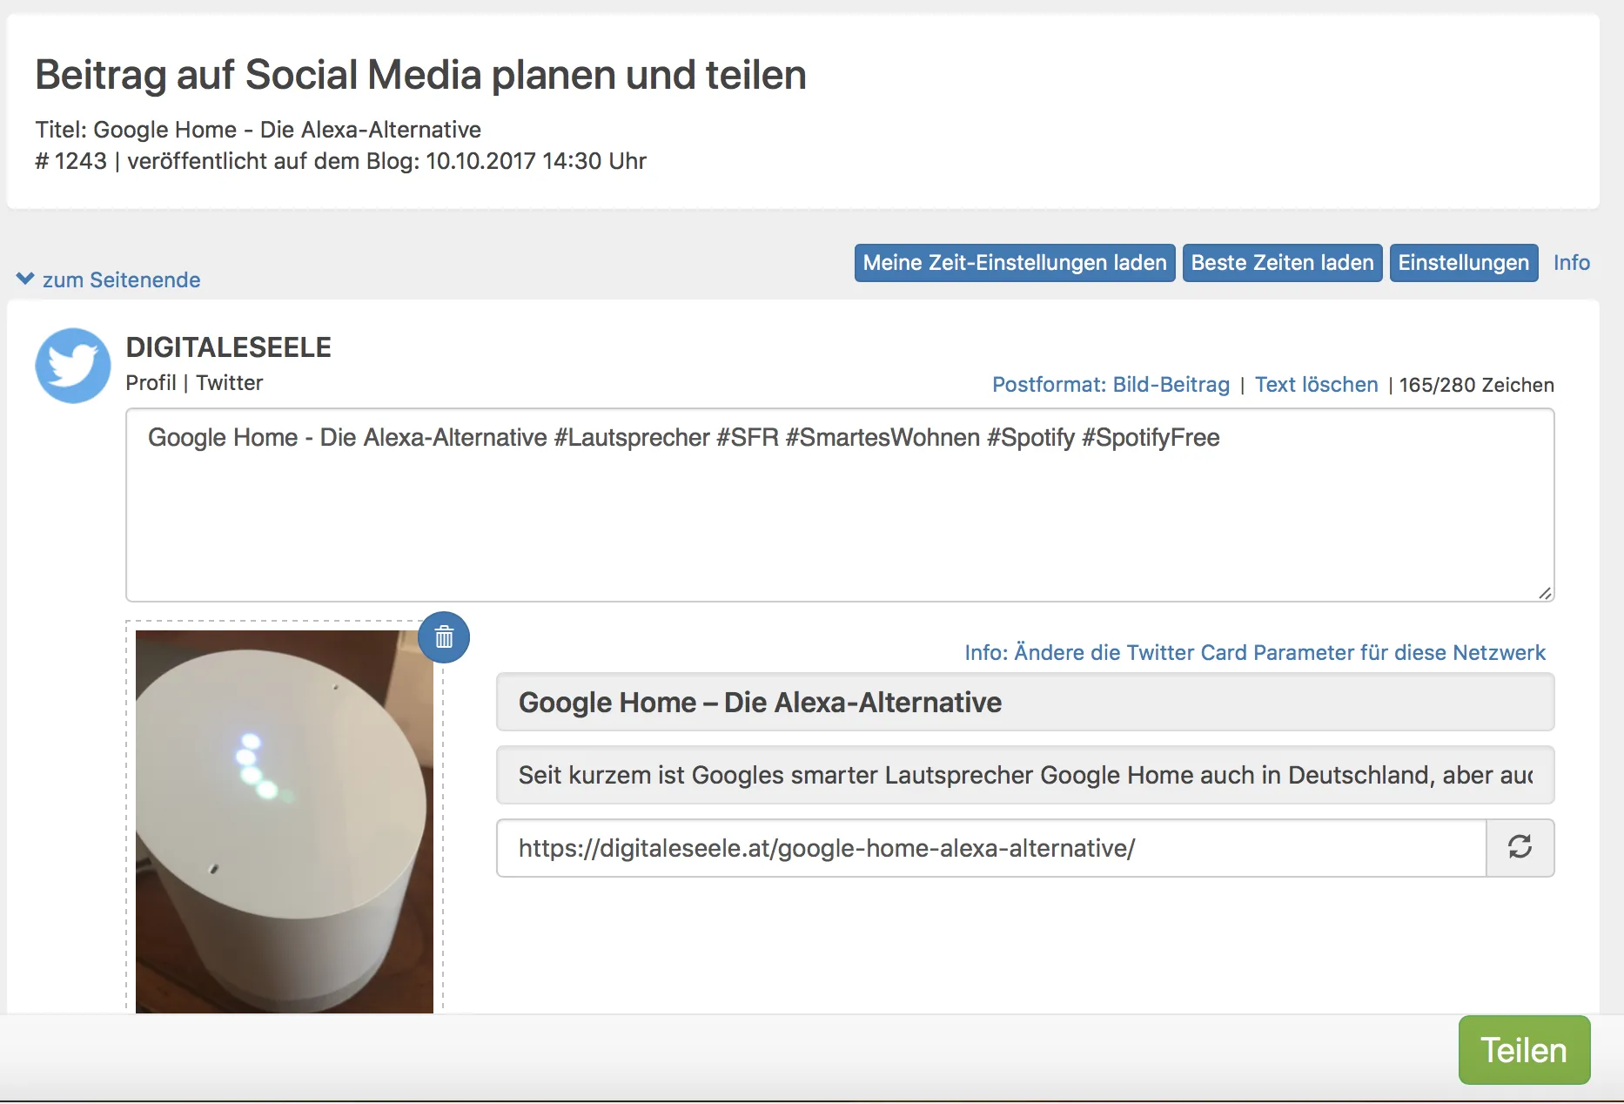The width and height of the screenshot is (1624, 1104).
Task: Select the Google Home speaker image thumbnail
Action: (285, 820)
